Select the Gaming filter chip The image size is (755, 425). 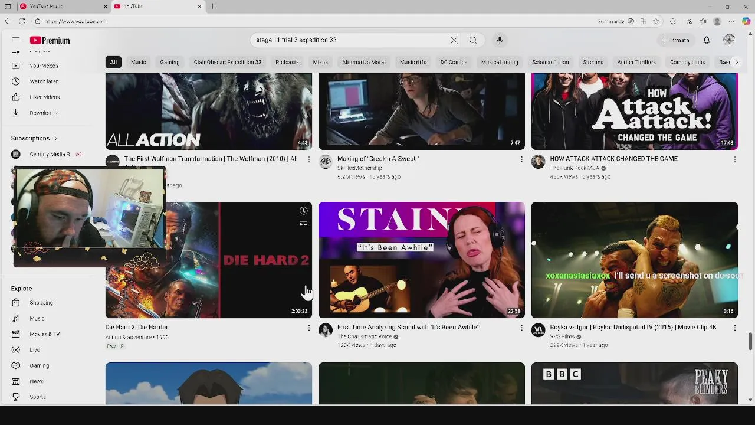pos(170,62)
